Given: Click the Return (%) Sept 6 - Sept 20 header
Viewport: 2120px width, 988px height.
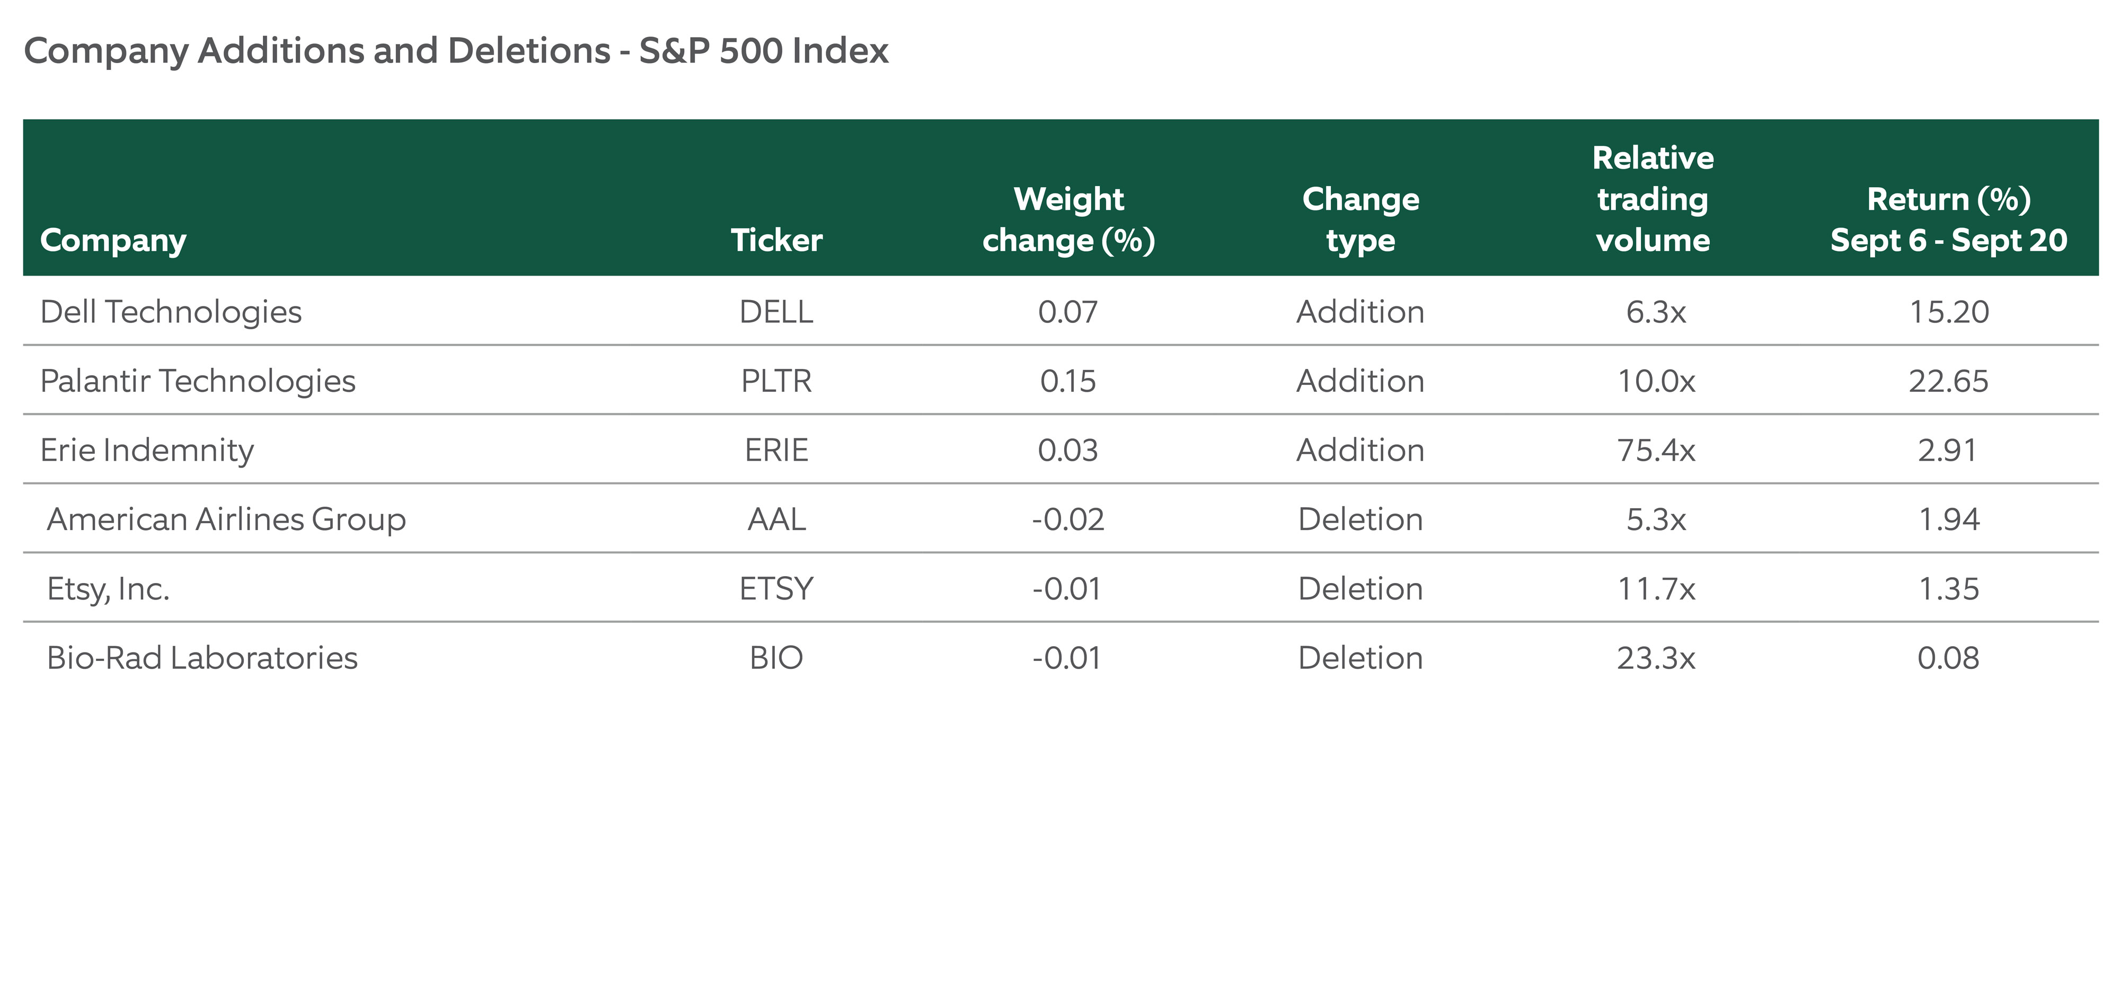Looking at the screenshot, I should 1948,220.
